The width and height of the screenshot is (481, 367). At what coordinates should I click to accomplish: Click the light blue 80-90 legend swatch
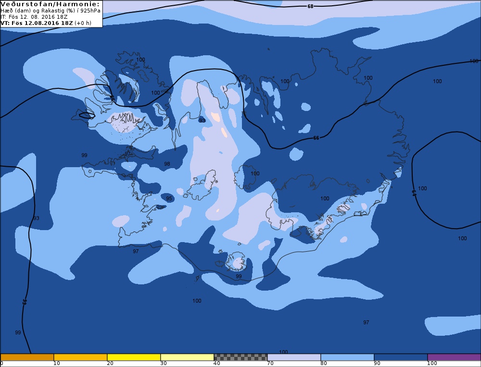[347, 357]
